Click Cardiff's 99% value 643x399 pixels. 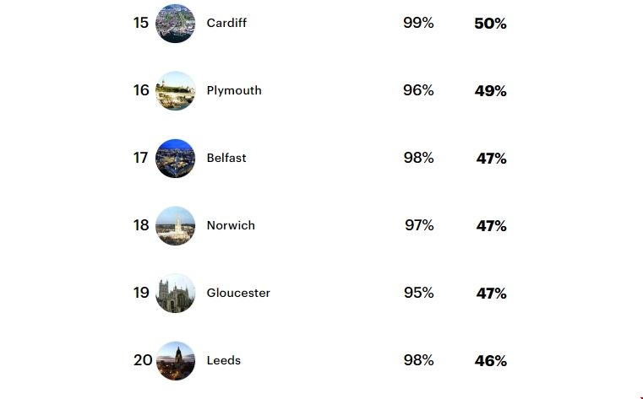[x=418, y=23]
